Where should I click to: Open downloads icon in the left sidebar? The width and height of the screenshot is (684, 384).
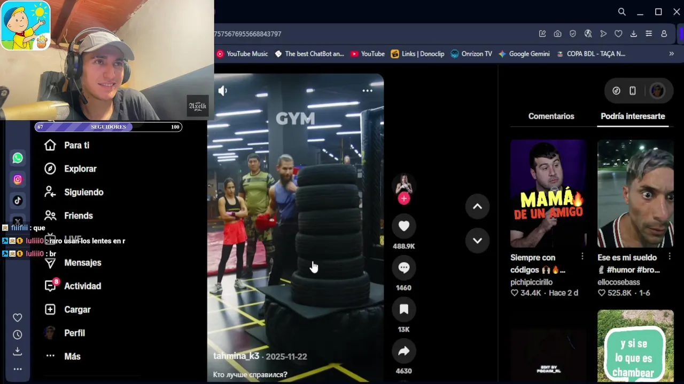(18, 351)
